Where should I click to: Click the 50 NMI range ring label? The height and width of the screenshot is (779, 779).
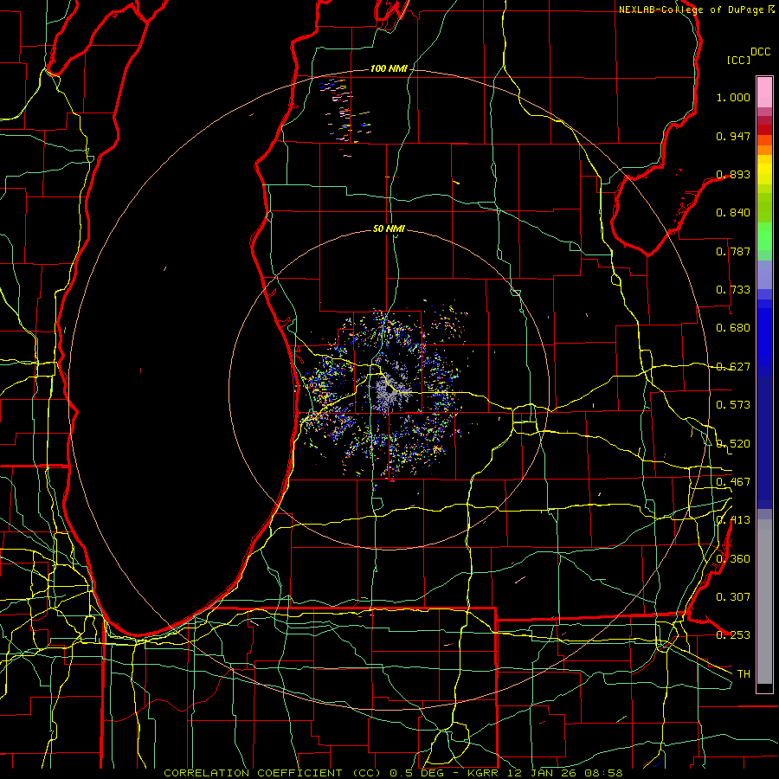389,229
